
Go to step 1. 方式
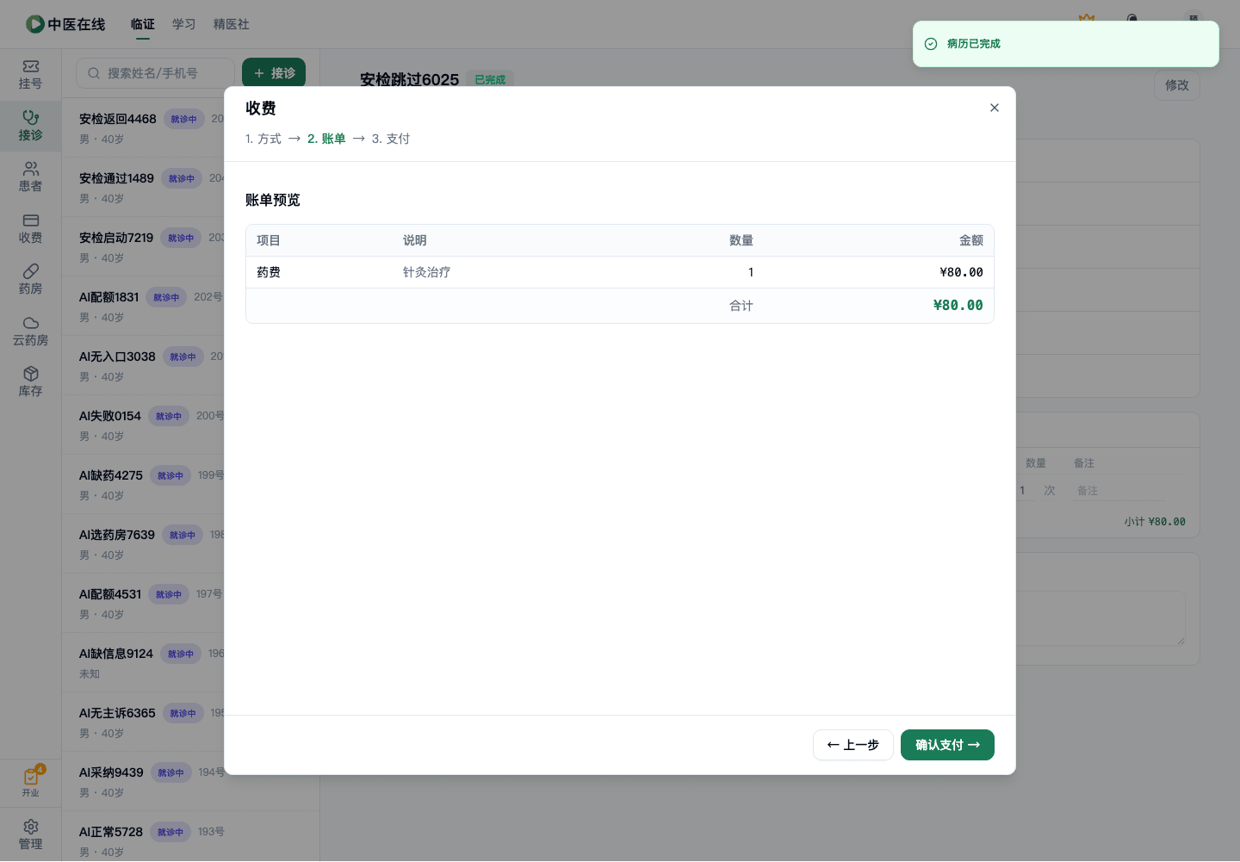(263, 139)
